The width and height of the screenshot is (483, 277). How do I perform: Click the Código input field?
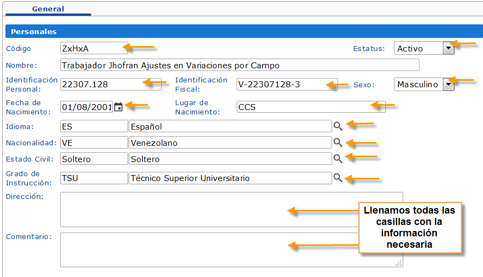tap(93, 48)
